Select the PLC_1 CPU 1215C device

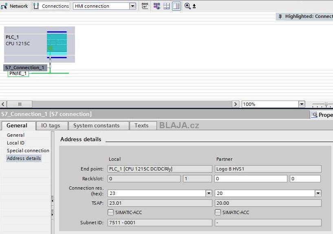tap(40, 44)
